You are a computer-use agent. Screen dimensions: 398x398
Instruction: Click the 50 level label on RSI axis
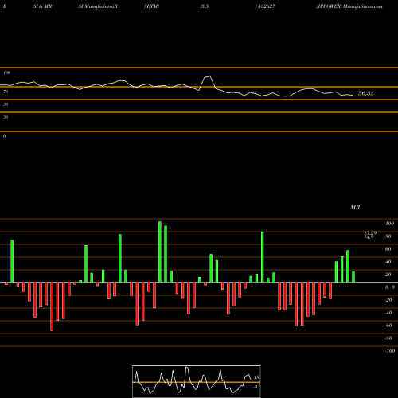tap(6, 104)
